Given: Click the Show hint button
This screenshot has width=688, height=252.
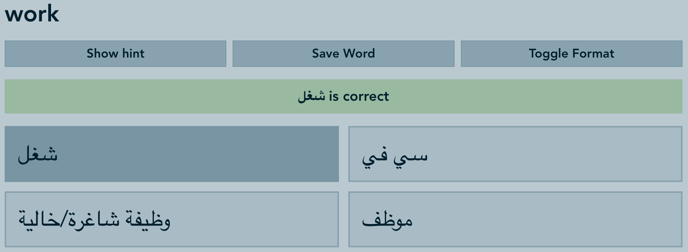Looking at the screenshot, I should [115, 54].
